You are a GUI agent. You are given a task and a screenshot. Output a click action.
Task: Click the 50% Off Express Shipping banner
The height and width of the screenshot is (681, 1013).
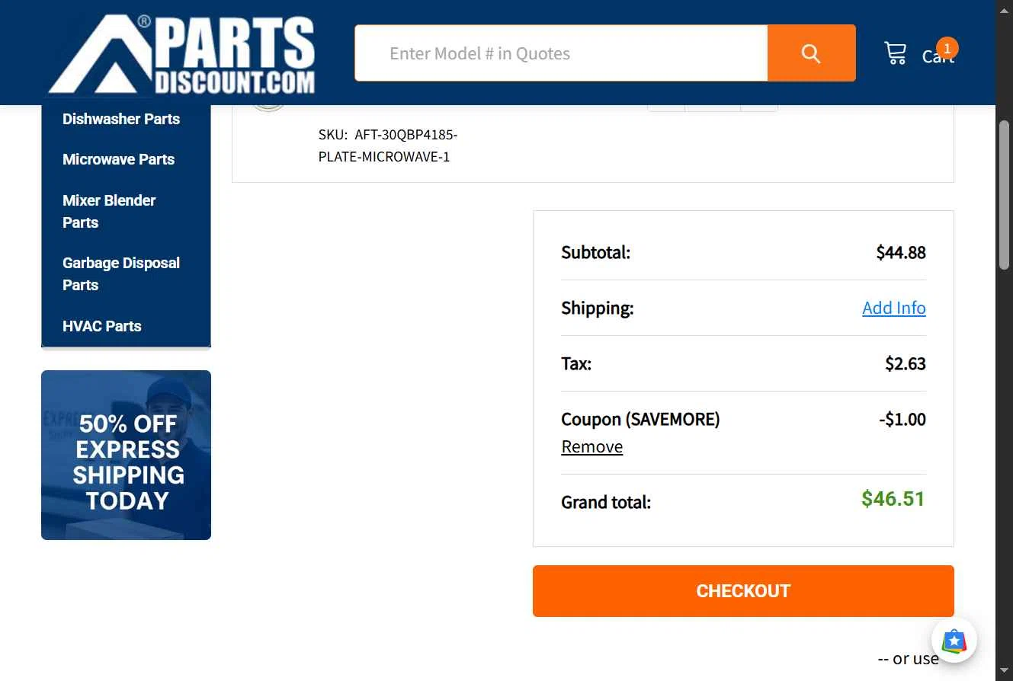tap(126, 455)
